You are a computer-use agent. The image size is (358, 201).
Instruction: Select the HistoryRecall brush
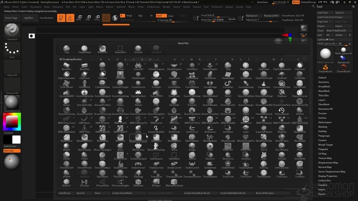click(282, 111)
